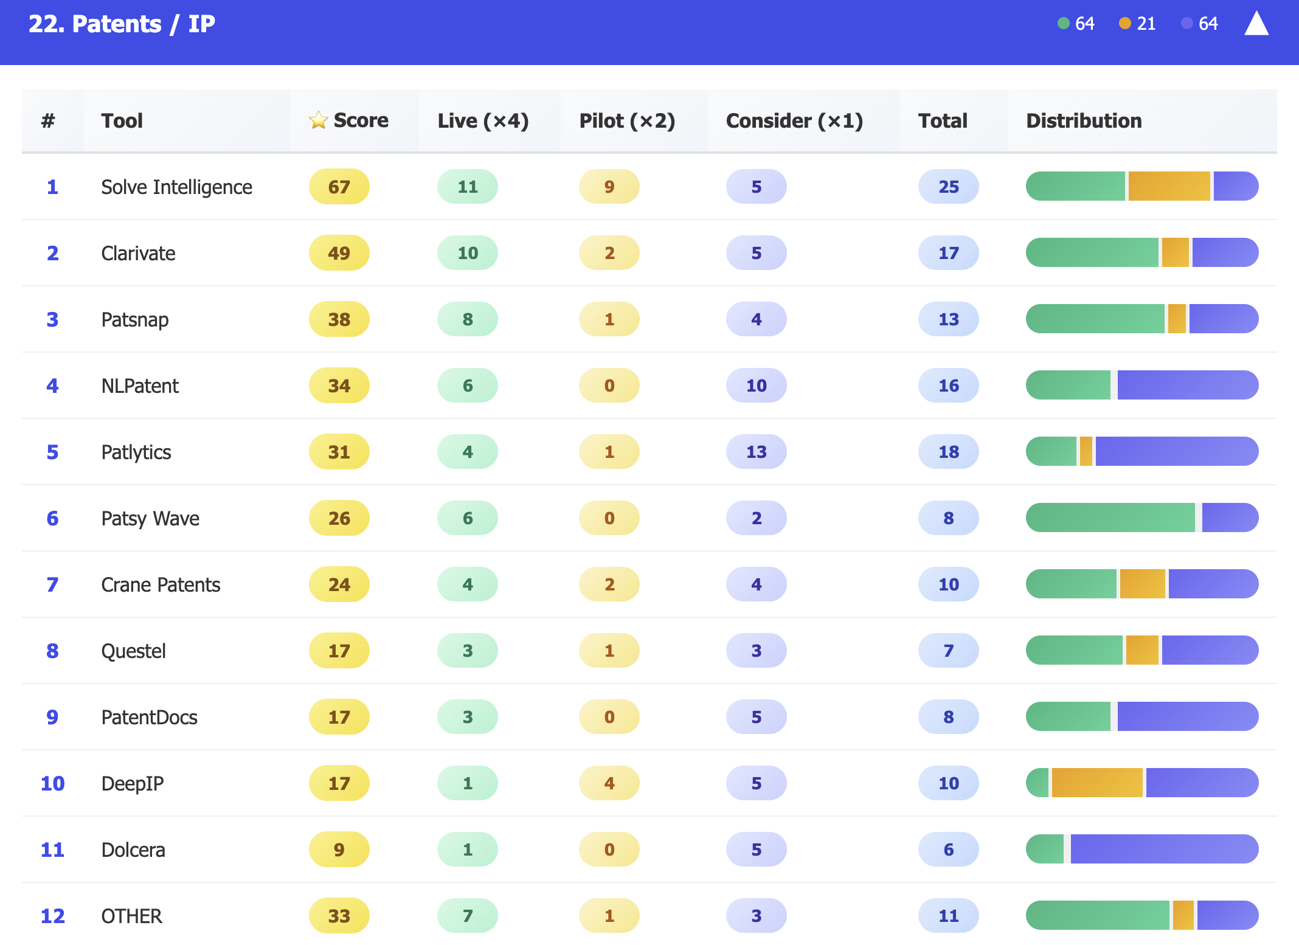This screenshot has height=945, width=1299.
Task: Click the green dot legend indicator
Action: (x=1064, y=24)
